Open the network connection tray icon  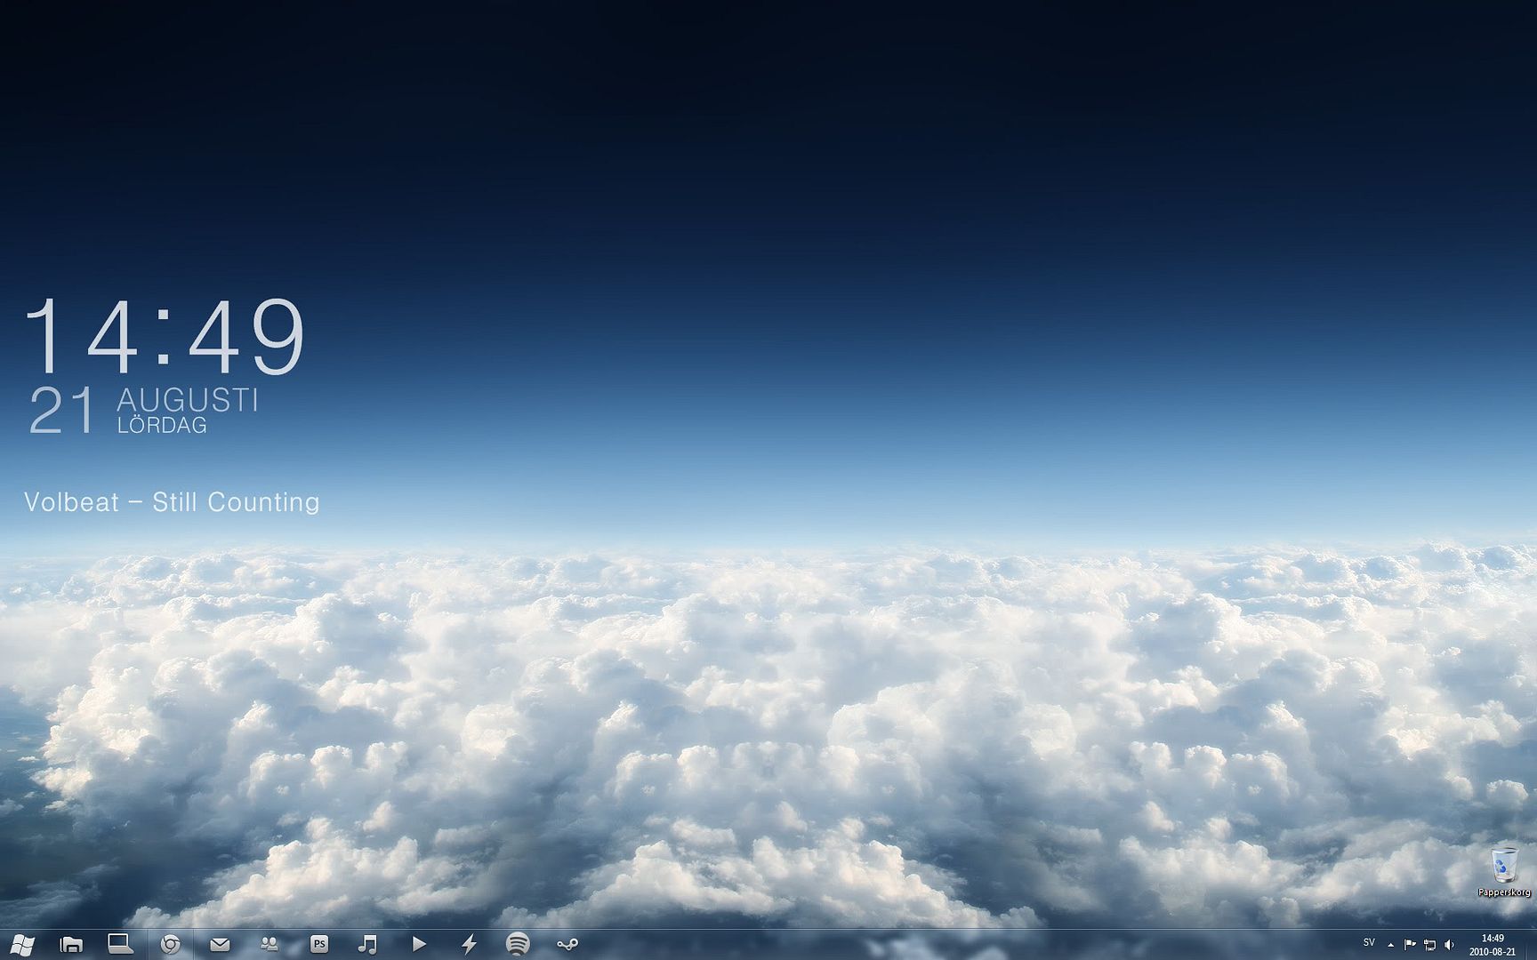(x=1429, y=945)
